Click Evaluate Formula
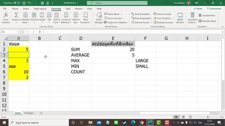This screenshot has height=126, width=225. (x=163, y=22)
